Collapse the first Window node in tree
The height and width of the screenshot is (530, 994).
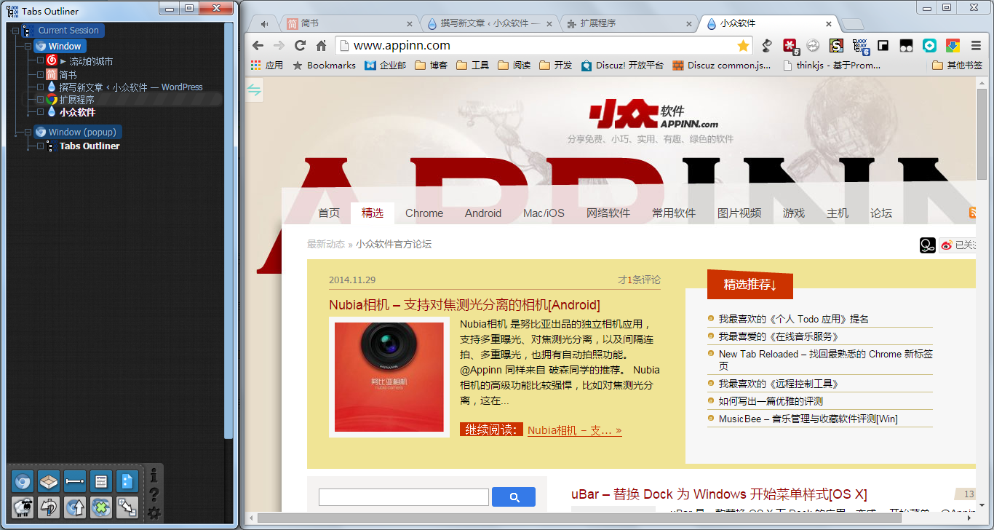28,46
